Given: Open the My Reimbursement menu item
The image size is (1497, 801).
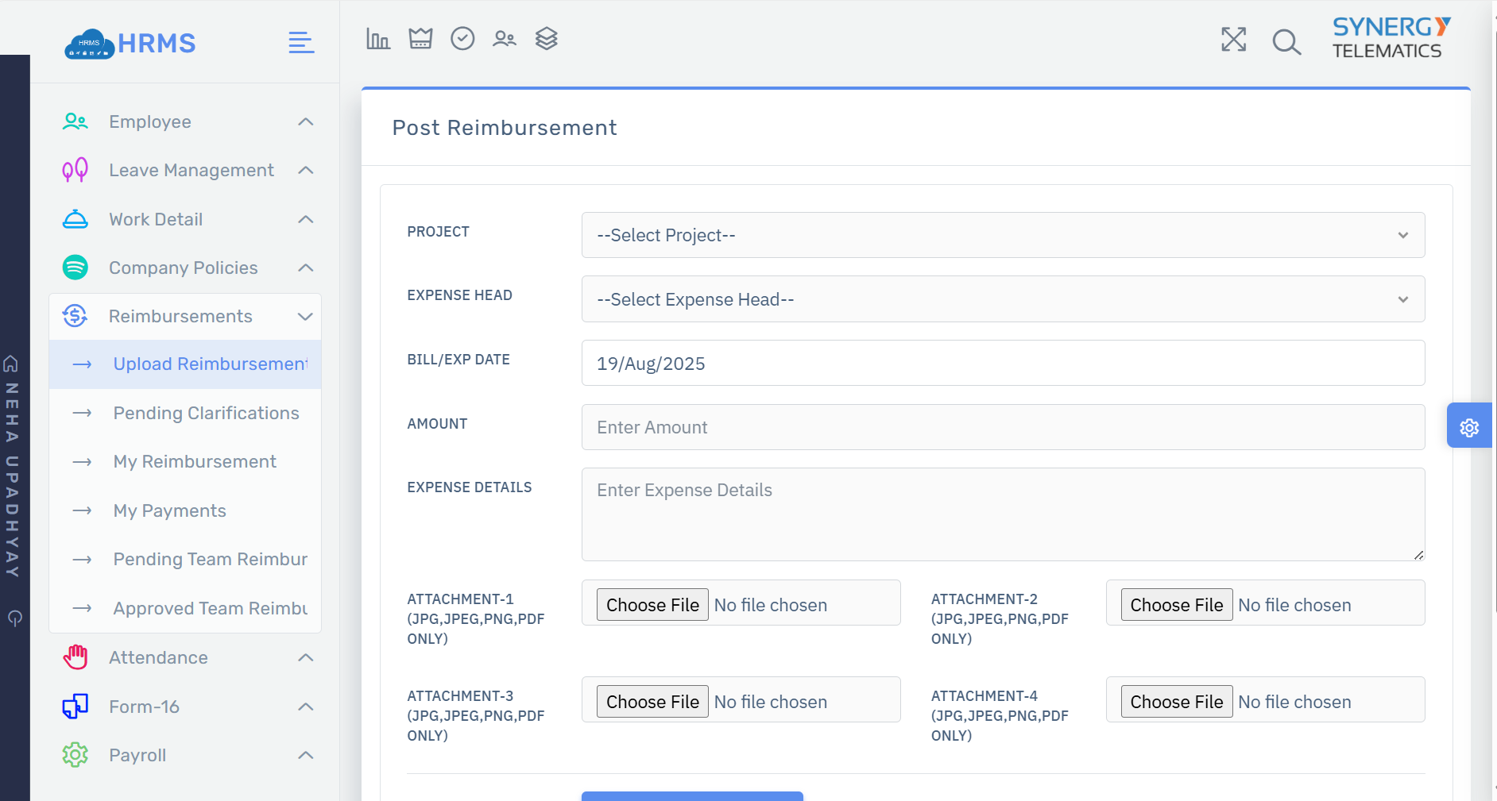Looking at the screenshot, I should tap(195, 462).
